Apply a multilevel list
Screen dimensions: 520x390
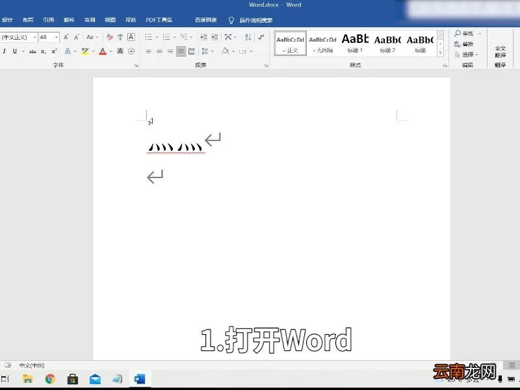[x=184, y=37]
